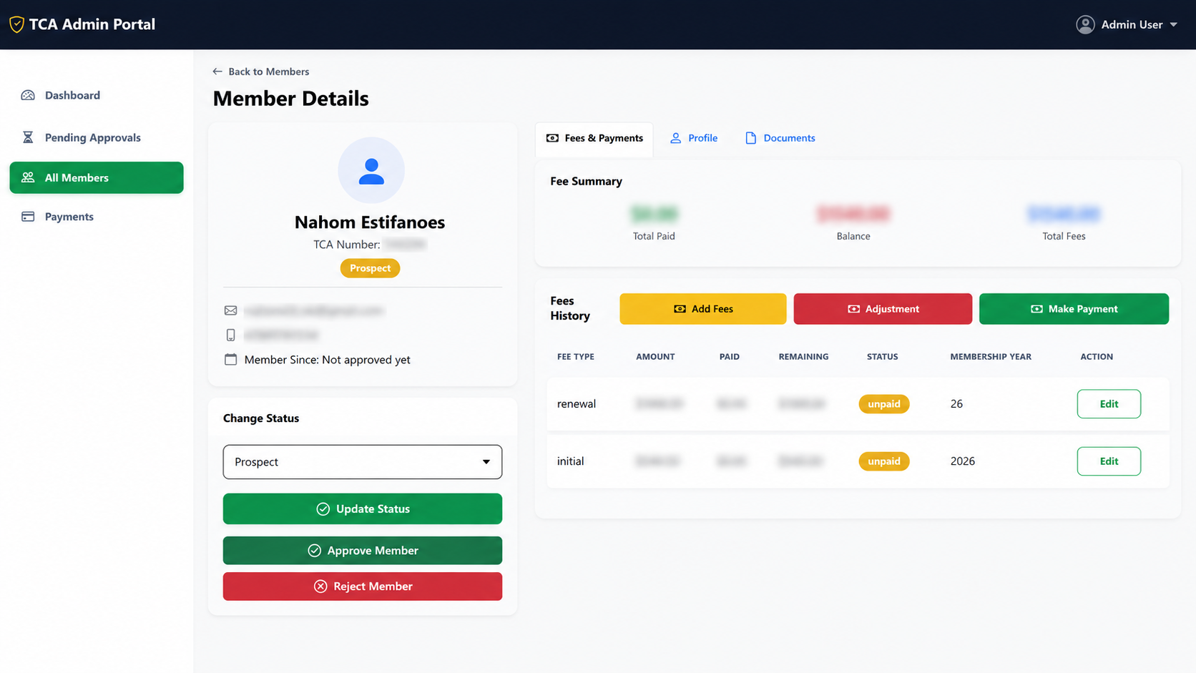Click the Make Payment button

point(1074,309)
